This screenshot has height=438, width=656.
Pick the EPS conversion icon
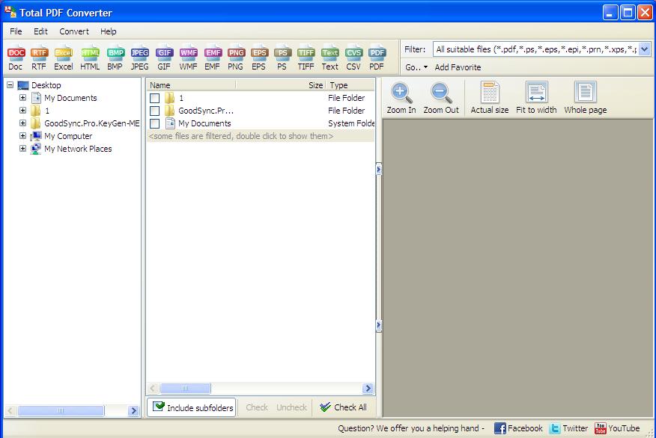click(259, 58)
